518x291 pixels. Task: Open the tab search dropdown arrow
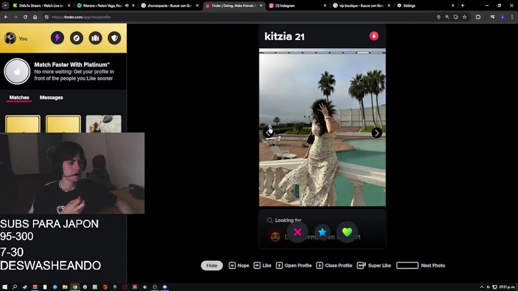click(5, 6)
